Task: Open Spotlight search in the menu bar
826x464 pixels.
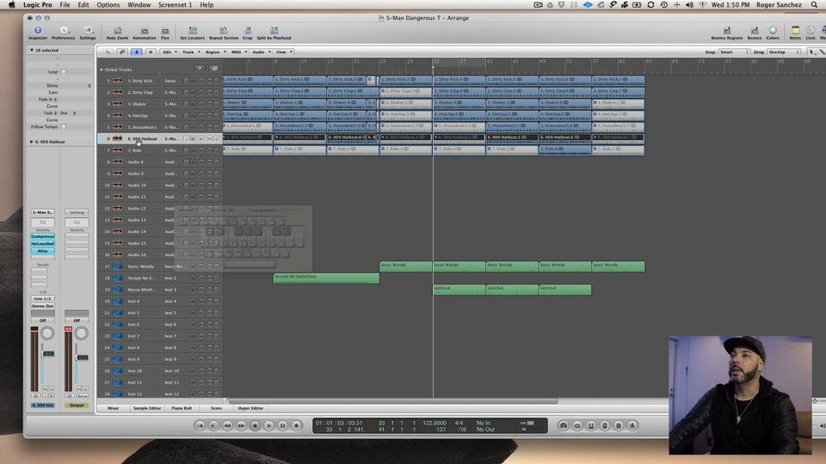Action: (x=814, y=5)
